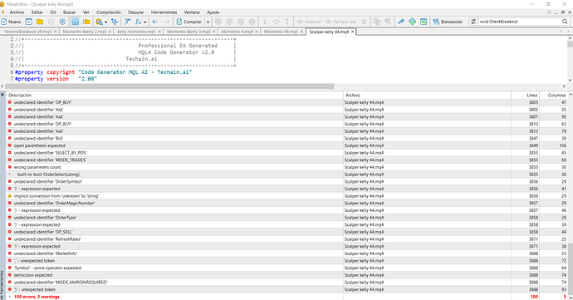Open the find in files dropdown arrow
The height and width of the screenshot is (300, 573).
click(106, 22)
